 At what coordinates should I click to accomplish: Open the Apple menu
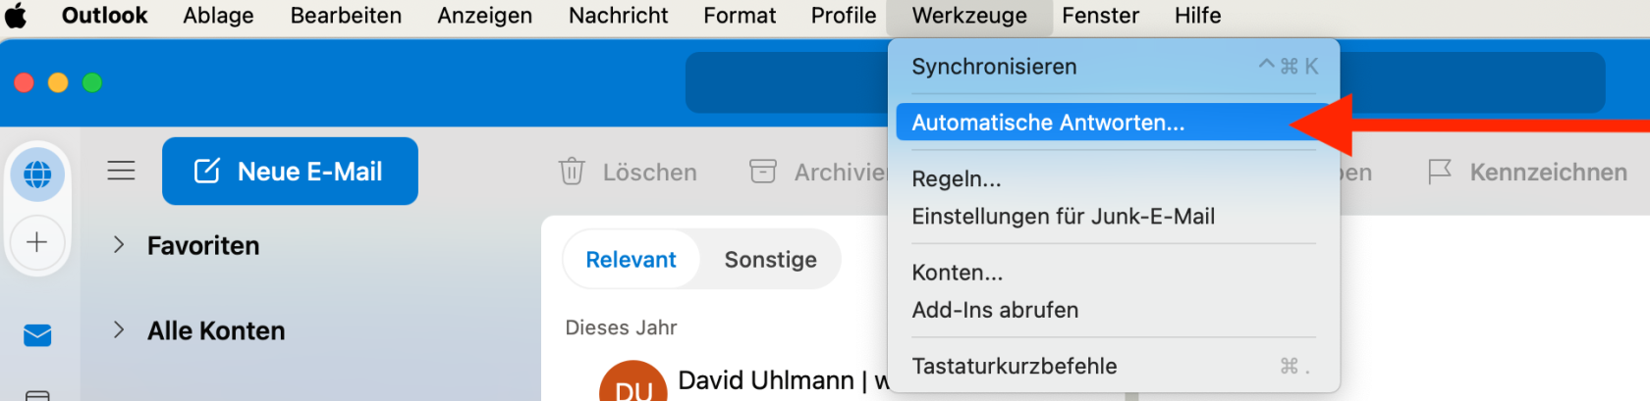17,16
